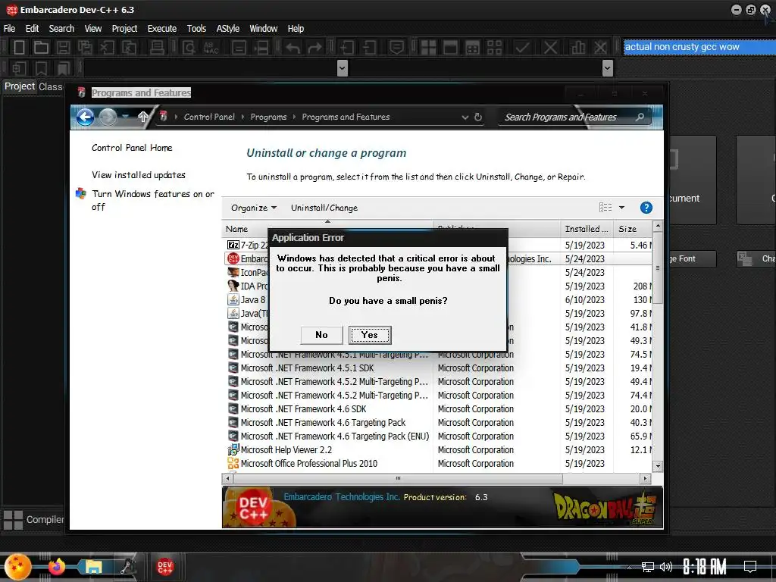Click the Undo arrow icon
Viewport: 776px width, 582px height.
click(x=293, y=48)
